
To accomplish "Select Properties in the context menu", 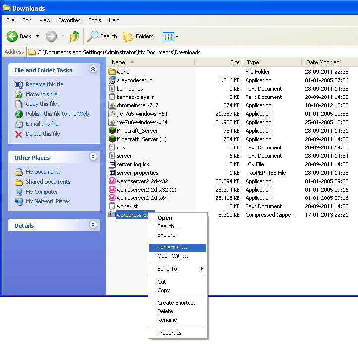I will coord(169,333).
